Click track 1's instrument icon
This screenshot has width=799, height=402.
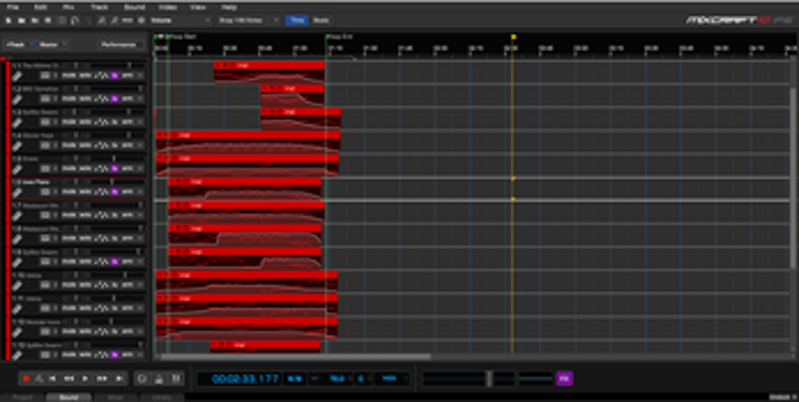click(x=17, y=76)
